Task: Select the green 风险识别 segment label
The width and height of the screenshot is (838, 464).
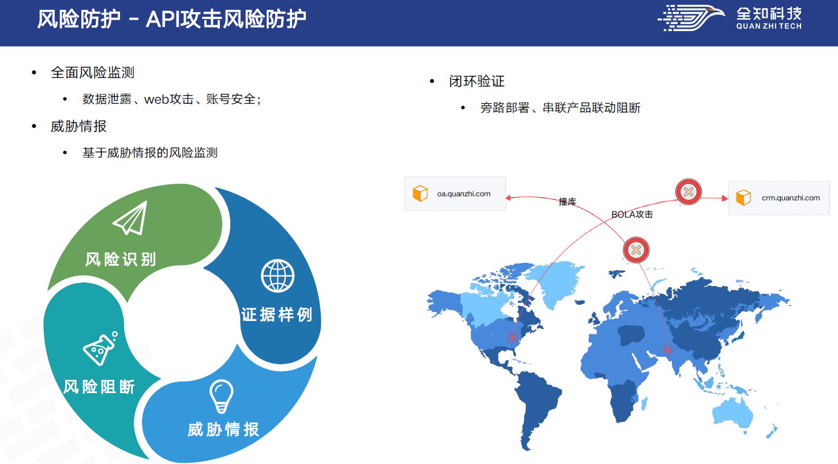Action: 121,259
